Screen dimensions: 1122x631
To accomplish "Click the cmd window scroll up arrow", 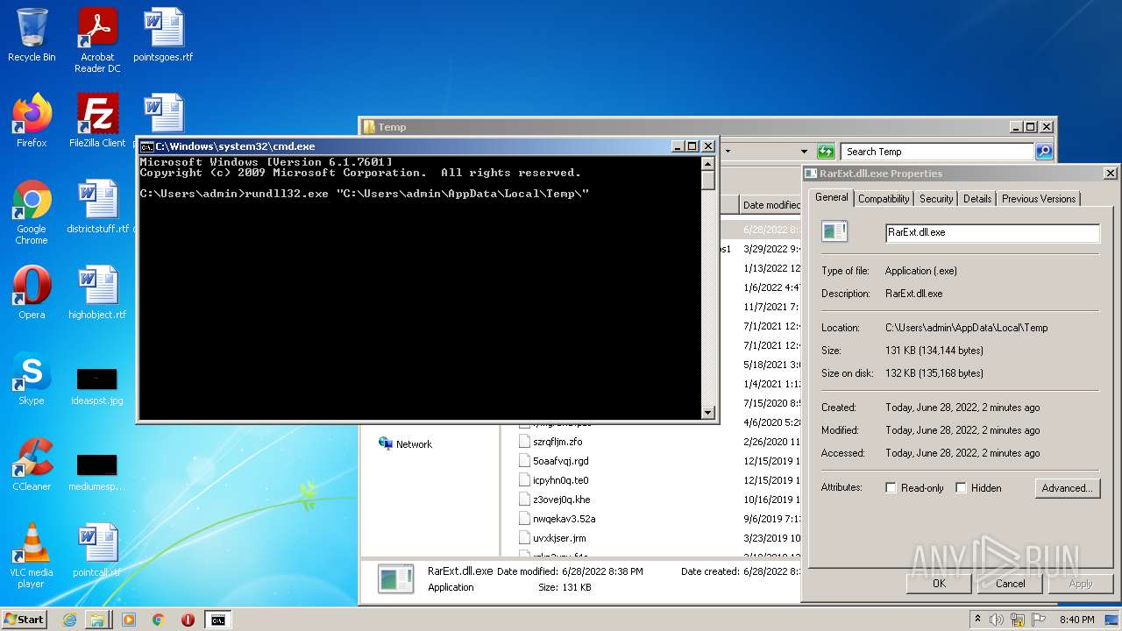I will (708, 164).
